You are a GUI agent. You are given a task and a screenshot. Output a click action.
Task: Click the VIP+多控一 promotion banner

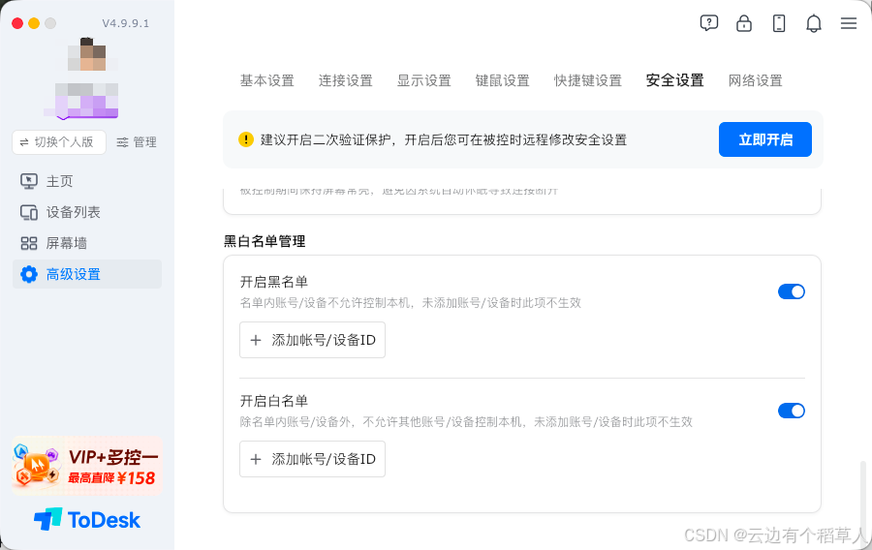(x=87, y=466)
